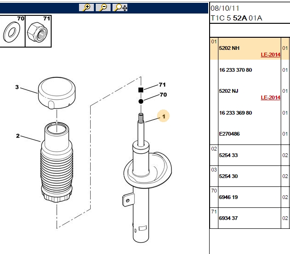
Task: Click the date 08/10/11 in header
Action: [x=225, y=8]
